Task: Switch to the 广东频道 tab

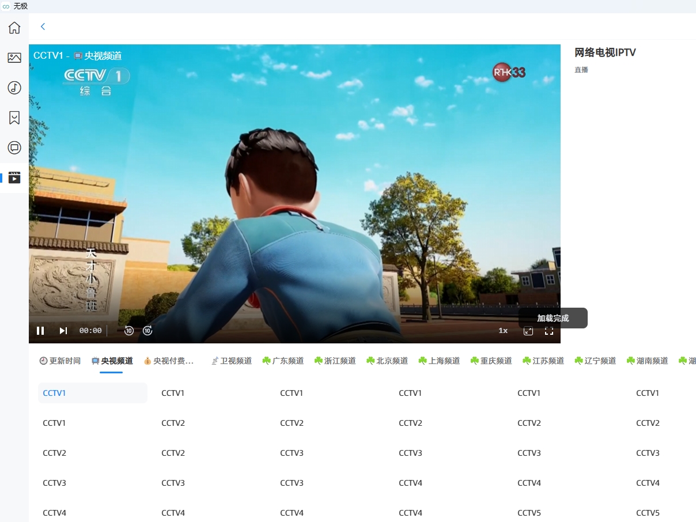Action: click(283, 361)
